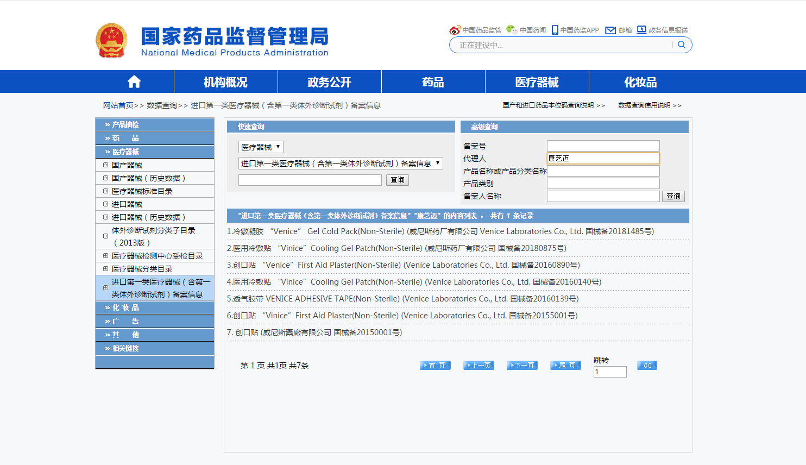
Task: Open the 医疗器械 category dropdown
Action: 261,147
